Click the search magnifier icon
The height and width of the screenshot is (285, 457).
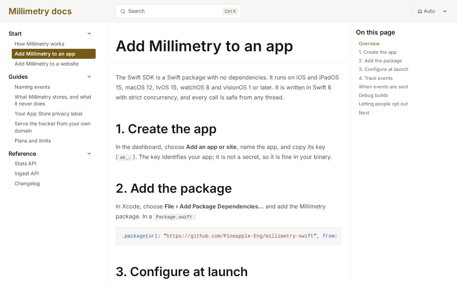point(123,11)
